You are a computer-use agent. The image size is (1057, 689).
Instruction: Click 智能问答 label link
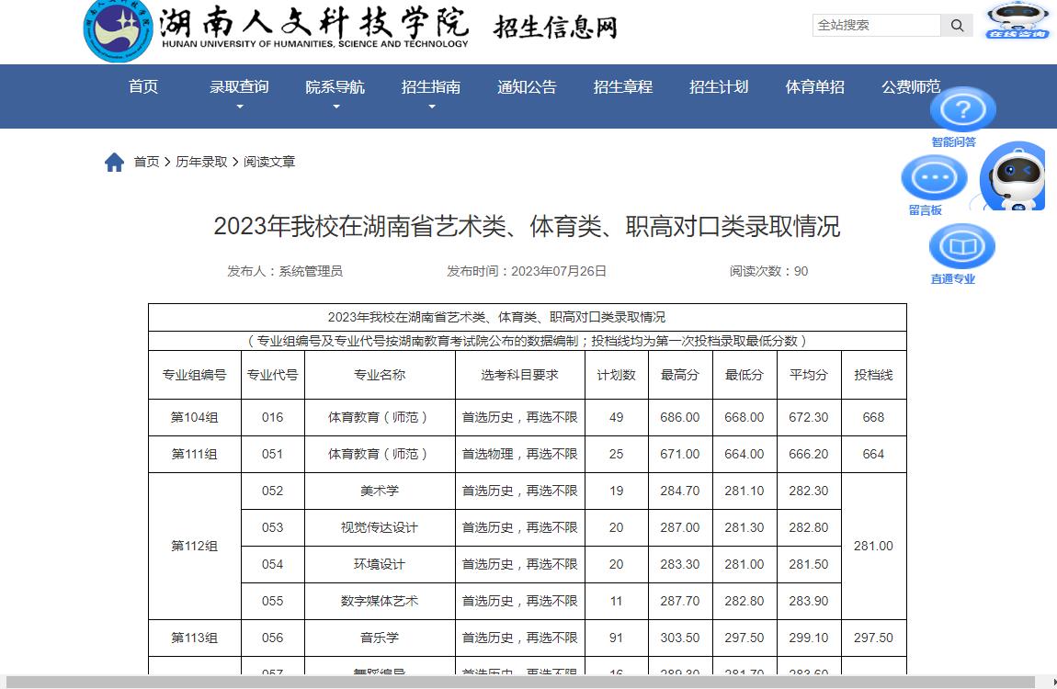pos(953,142)
